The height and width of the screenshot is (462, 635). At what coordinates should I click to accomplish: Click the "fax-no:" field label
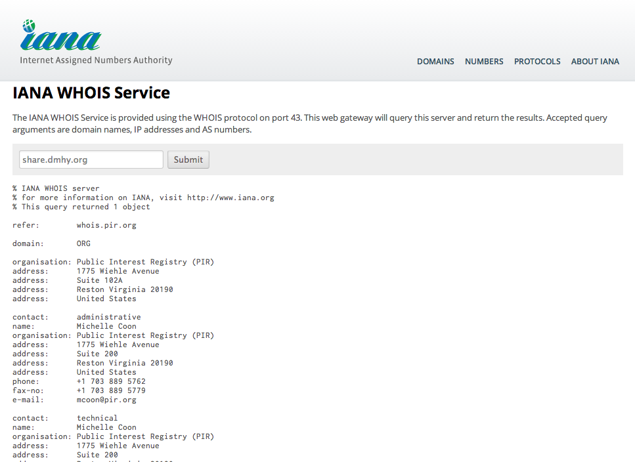pos(28,391)
